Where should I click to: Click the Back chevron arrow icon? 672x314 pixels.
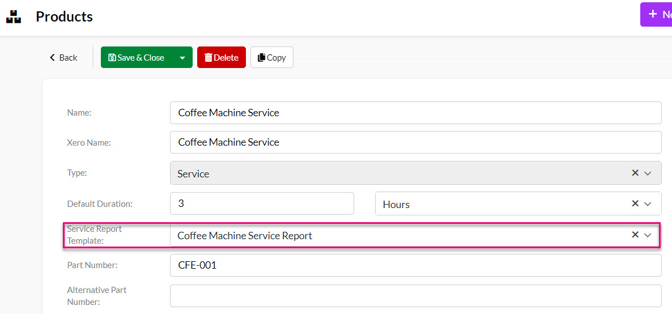pyautogui.click(x=53, y=57)
